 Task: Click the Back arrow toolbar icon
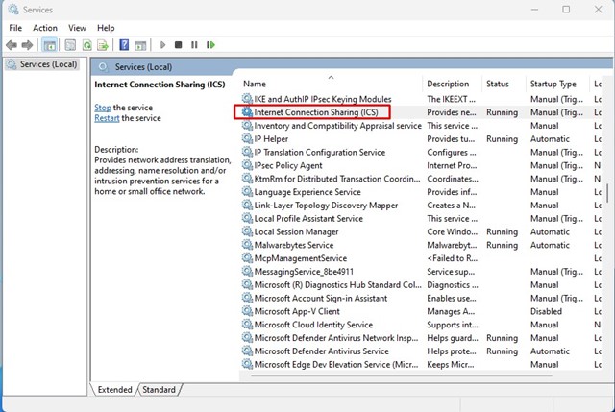point(12,45)
